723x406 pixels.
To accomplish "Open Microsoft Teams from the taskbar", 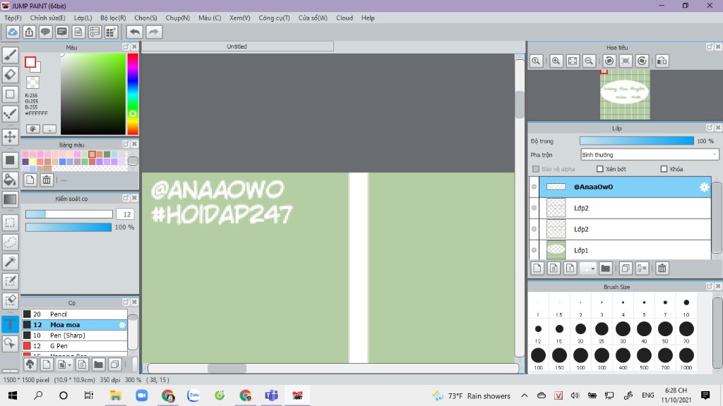I will (272, 395).
